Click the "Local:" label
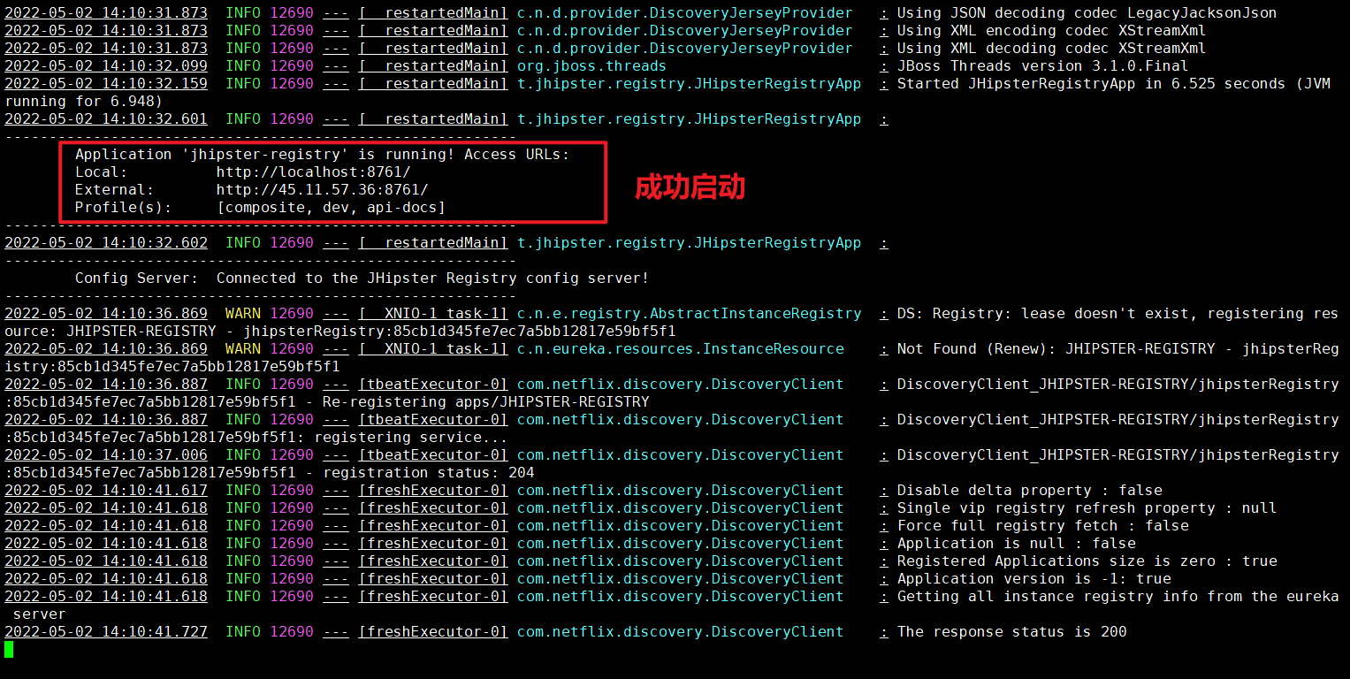1350x679 pixels. click(x=102, y=172)
